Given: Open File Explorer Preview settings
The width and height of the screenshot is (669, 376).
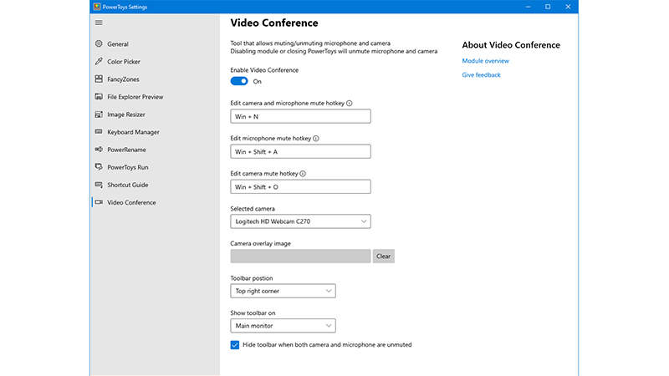Looking at the screenshot, I should (135, 97).
